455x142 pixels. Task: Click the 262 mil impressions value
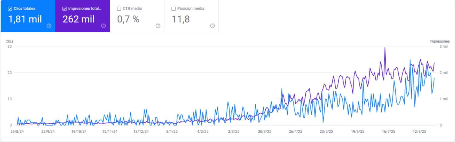[78, 19]
